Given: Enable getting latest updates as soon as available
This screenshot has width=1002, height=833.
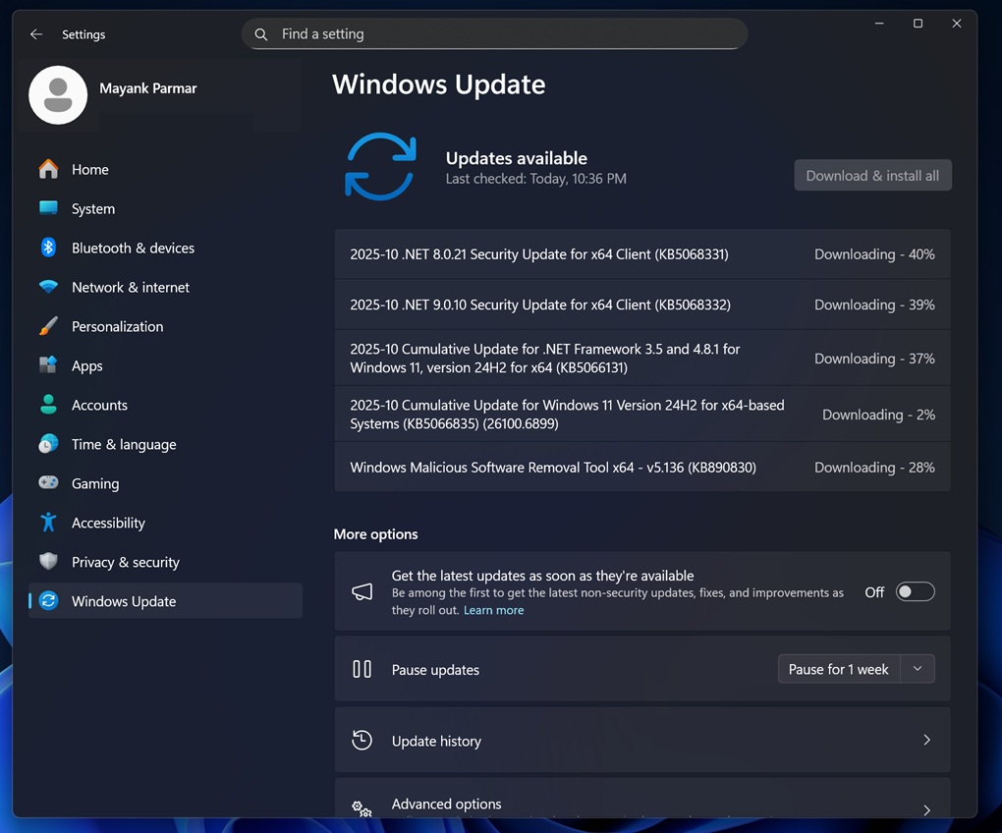Looking at the screenshot, I should click(914, 591).
